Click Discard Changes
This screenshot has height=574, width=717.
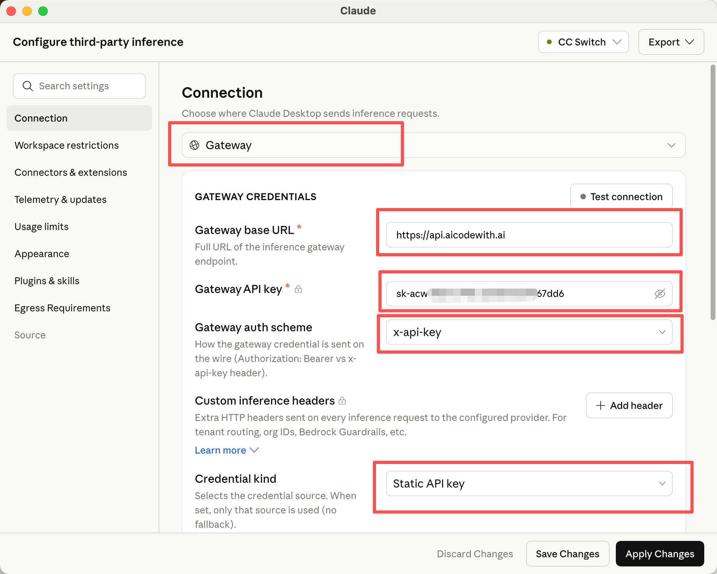475,554
